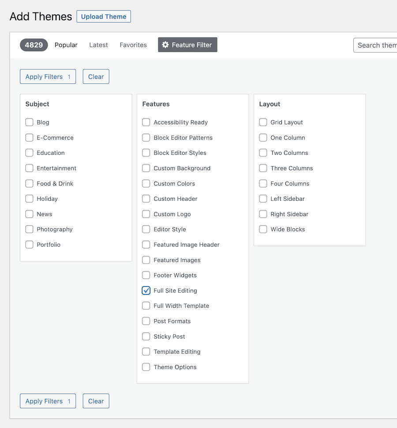Select Grid Layout checkbox

(263, 122)
